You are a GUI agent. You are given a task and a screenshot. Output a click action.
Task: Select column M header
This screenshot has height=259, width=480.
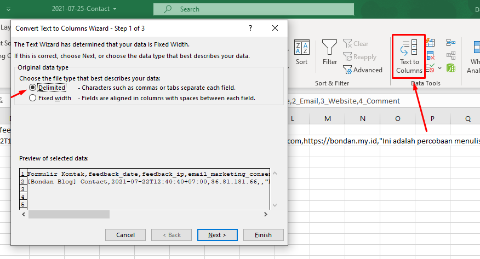(x=328, y=119)
